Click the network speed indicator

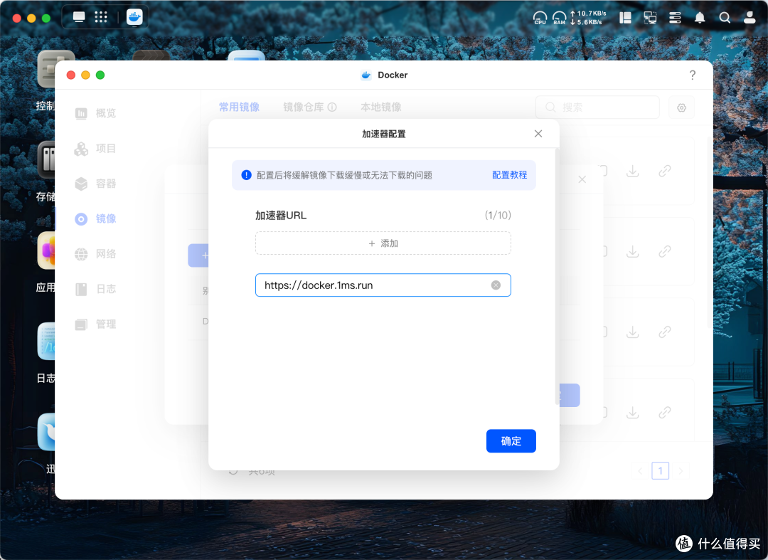point(588,18)
